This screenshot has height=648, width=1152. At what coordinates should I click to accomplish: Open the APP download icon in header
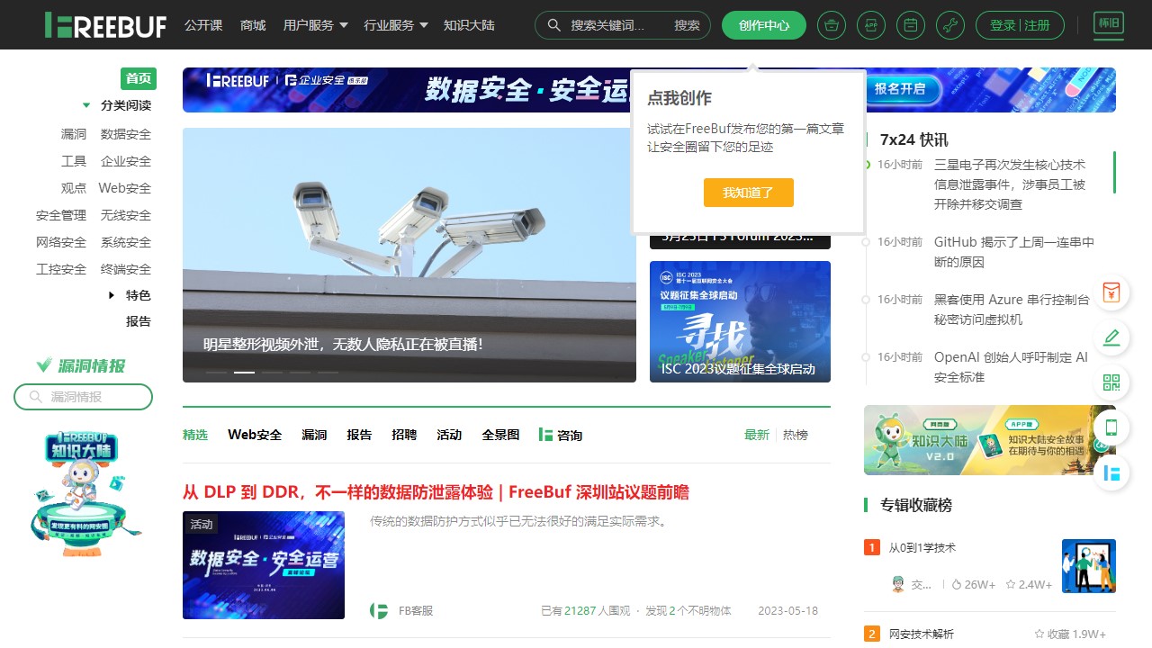(871, 25)
